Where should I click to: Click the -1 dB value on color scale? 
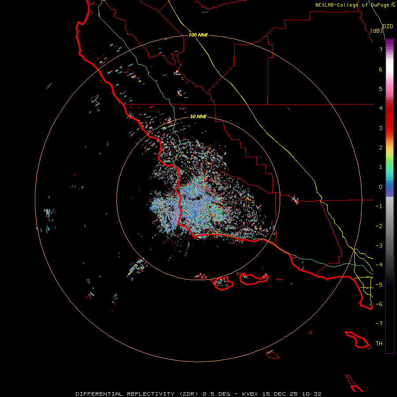pos(379,206)
